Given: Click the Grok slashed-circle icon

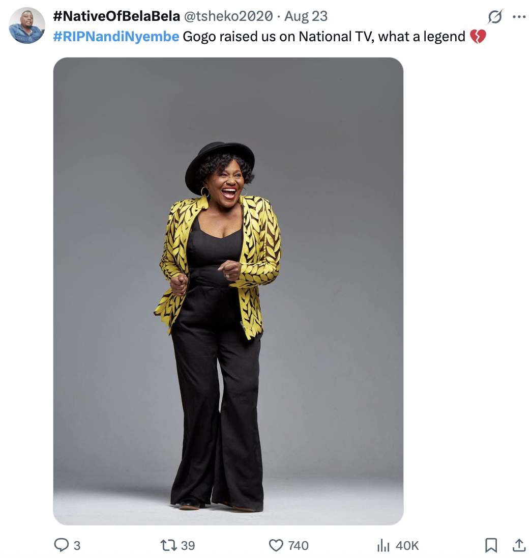Looking at the screenshot, I should pyautogui.click(x=495, y=16).
